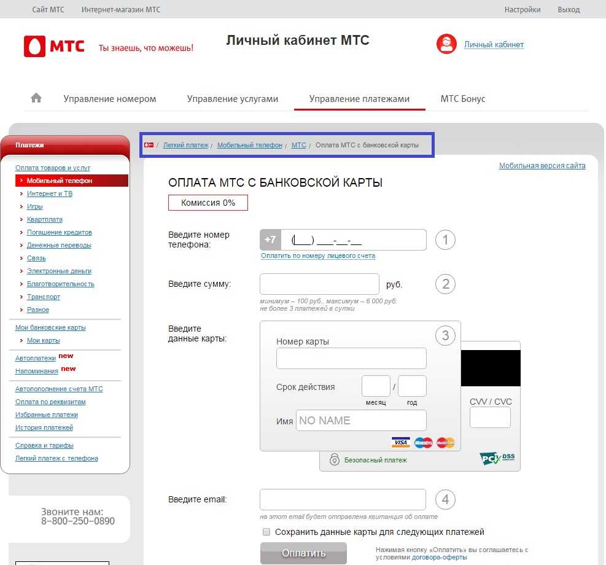606x565 pixels.
Task: Open Легкий платеж с телефона link
Action: click(x=56, y=458)
